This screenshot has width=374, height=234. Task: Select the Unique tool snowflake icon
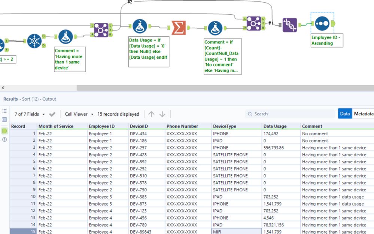(x=34, y=41)
